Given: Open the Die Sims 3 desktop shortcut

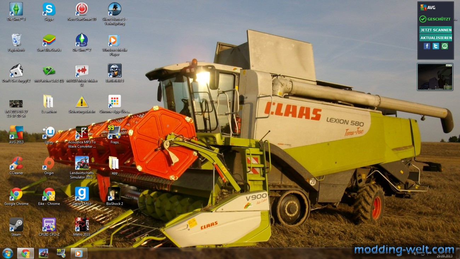Looking at the screenshot, I should (x=16, y=11).
